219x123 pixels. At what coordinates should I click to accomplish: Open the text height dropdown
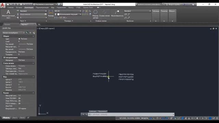point(33,17)
